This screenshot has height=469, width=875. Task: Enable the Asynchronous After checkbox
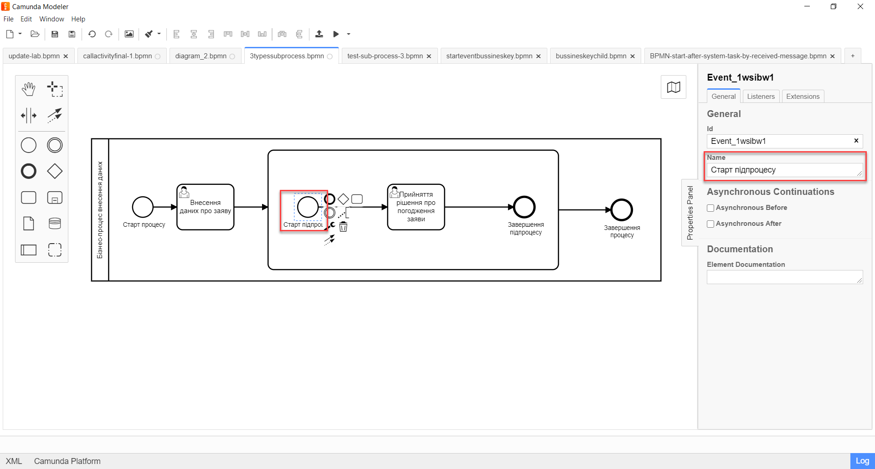710,224
